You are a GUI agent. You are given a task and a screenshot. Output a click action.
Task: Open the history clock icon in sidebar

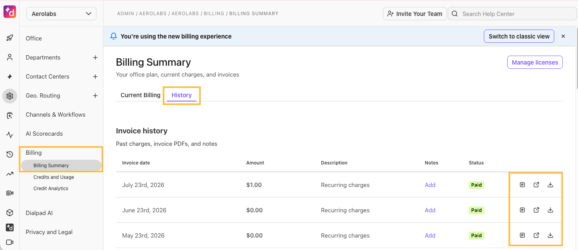[10, 155]
